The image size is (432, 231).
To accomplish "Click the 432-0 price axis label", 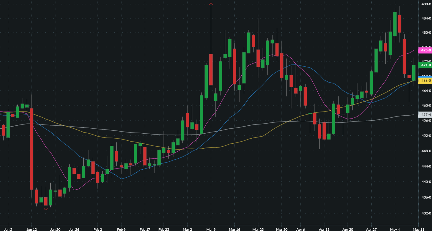I will pyautogui.click(x=426, y=213).
